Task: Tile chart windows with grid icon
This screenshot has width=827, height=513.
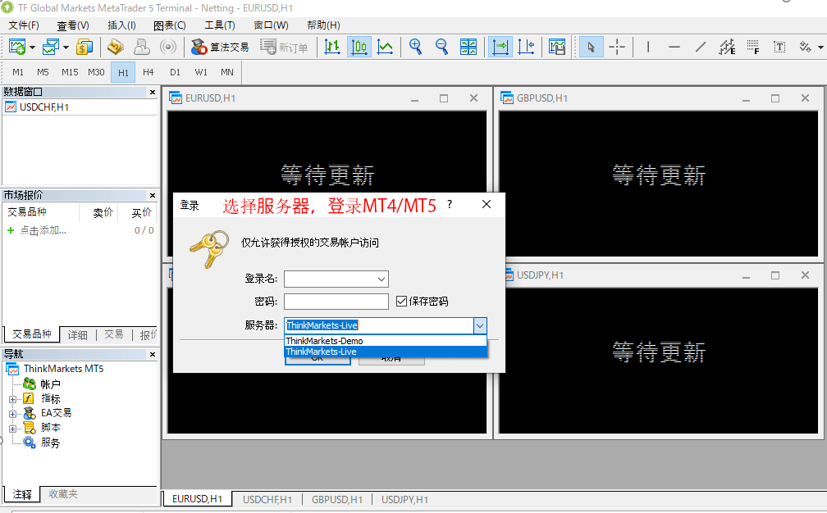Action: coord(468,47)
